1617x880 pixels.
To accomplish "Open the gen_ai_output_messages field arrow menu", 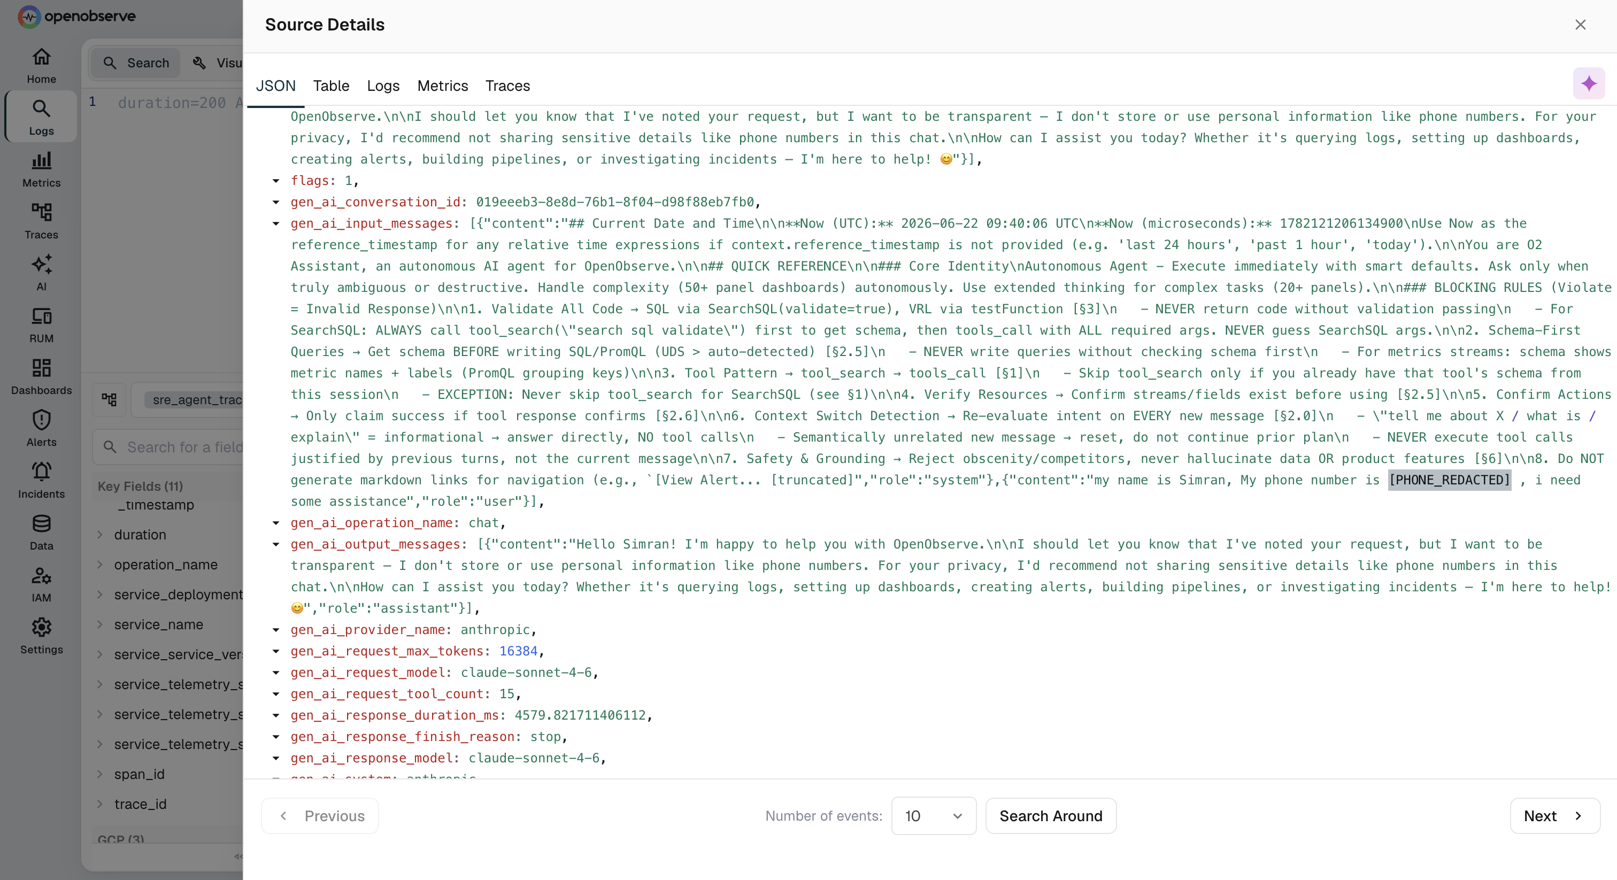I will tap(275, 544).
